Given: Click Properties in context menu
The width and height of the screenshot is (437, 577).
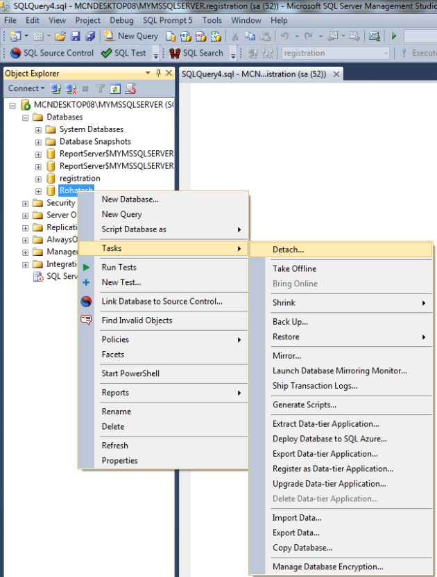Looking at the screenshot, I should tap(119, 461).
